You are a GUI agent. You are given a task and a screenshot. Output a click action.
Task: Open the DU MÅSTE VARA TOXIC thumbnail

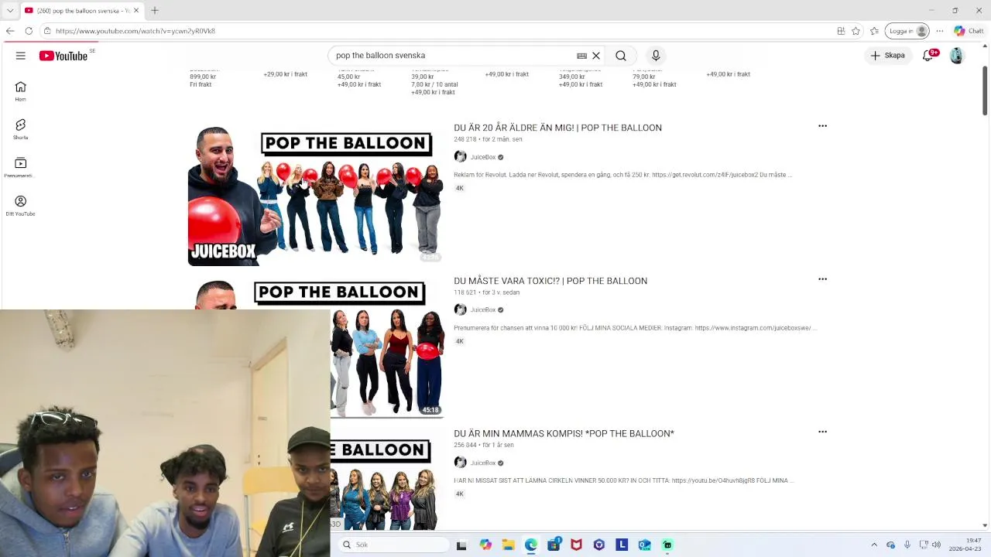coord(387,347)
